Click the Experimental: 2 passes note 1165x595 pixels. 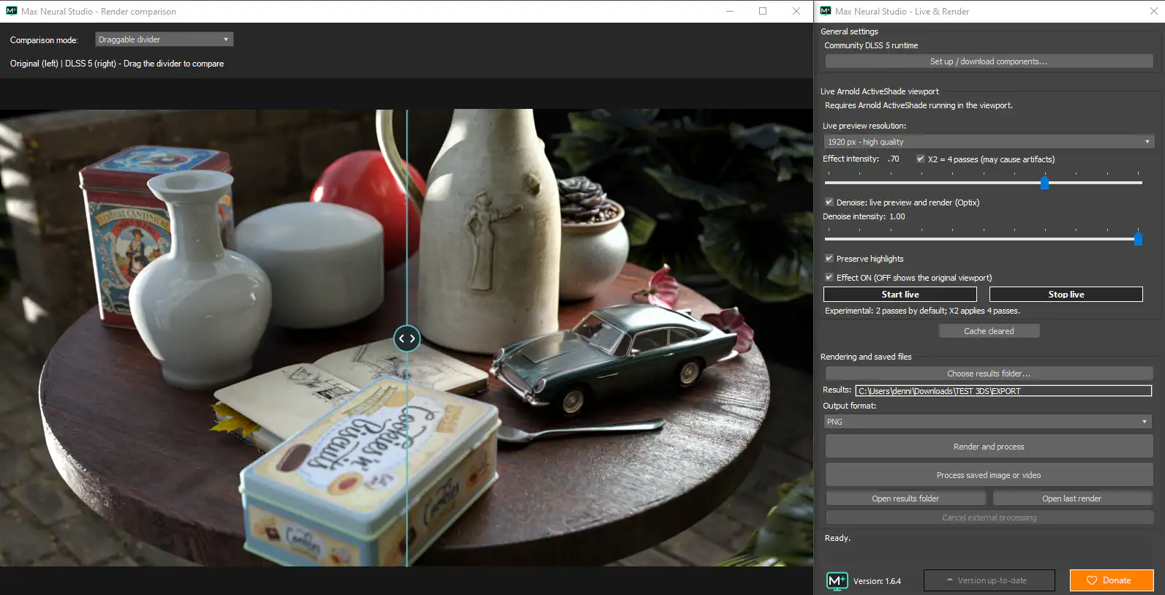922,311
